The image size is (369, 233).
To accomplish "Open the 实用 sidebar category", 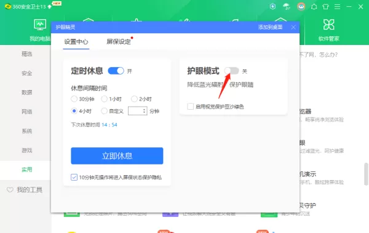I will click(x=26, y=170).
